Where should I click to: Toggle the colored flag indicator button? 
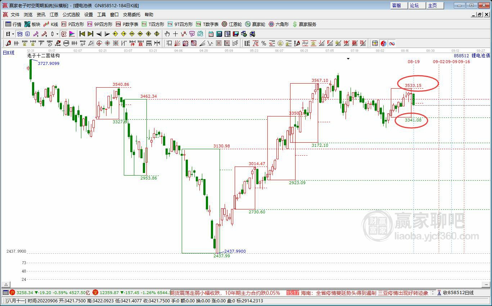coord(72,34)
